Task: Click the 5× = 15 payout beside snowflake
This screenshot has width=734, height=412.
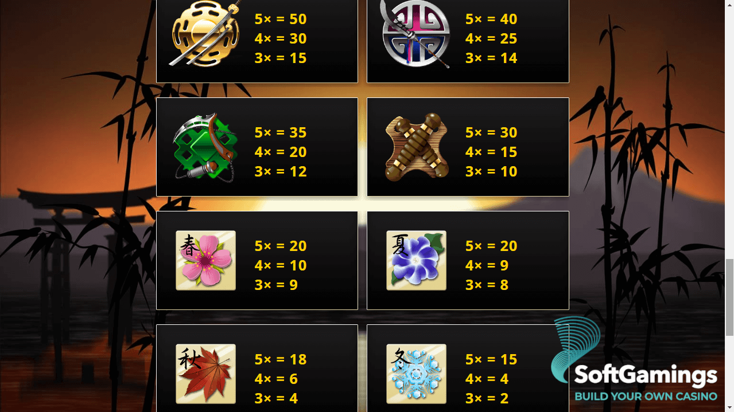Action: click(491, 359)
